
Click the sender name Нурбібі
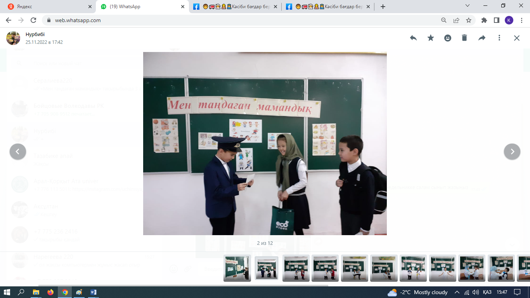coord(35,34)
